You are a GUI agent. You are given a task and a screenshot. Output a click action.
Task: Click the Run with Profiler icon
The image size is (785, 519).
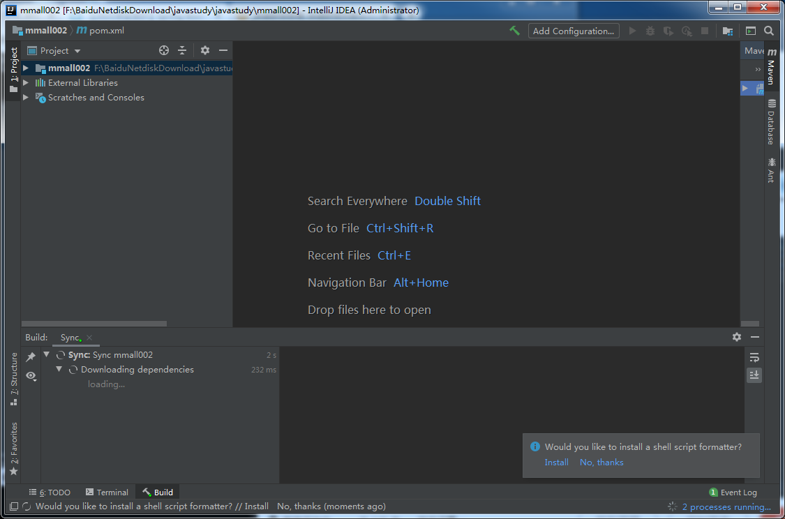[x=687, y=31]
